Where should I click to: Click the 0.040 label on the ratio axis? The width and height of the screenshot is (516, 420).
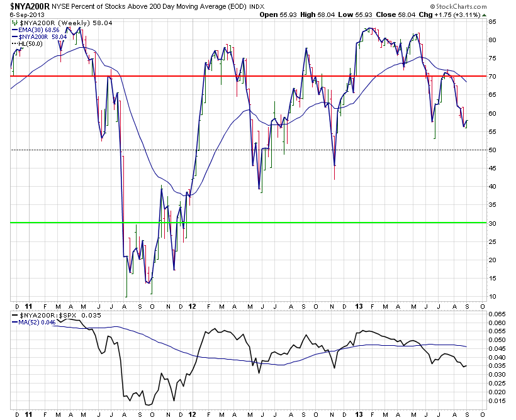(496, 358)
